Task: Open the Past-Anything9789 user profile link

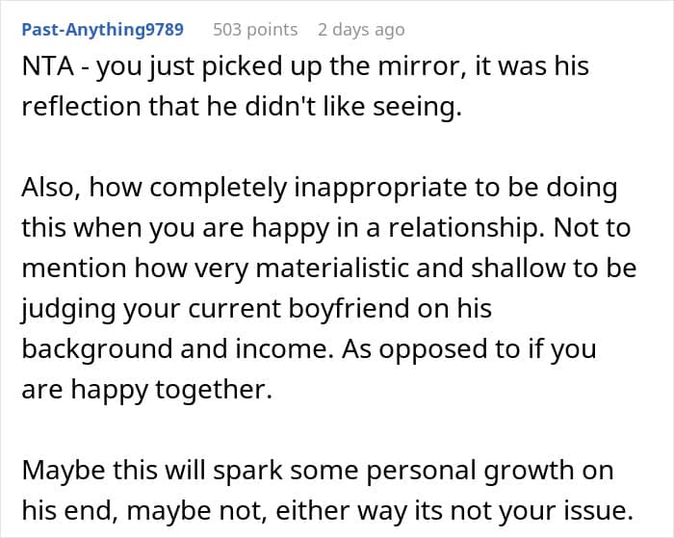Action: click(x=101, y=29)
